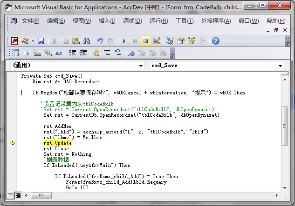
Task: Toggle Breakpoint with the hand icon
Action: 96,53
